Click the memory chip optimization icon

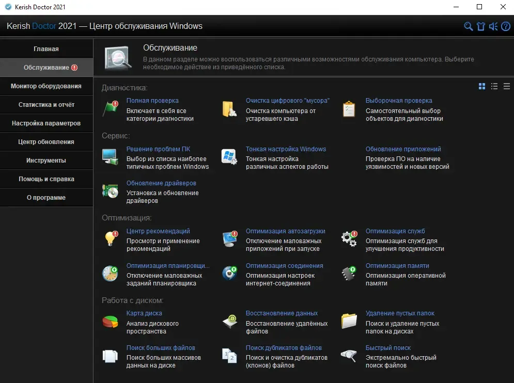click(x=349, y=274)
